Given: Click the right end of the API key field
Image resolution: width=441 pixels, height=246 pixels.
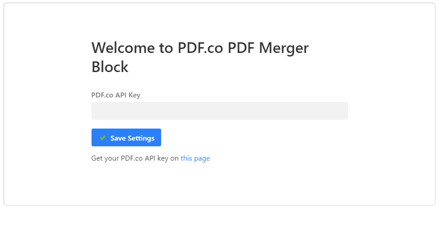Looking at the screenshot, I should coord(345,111).
